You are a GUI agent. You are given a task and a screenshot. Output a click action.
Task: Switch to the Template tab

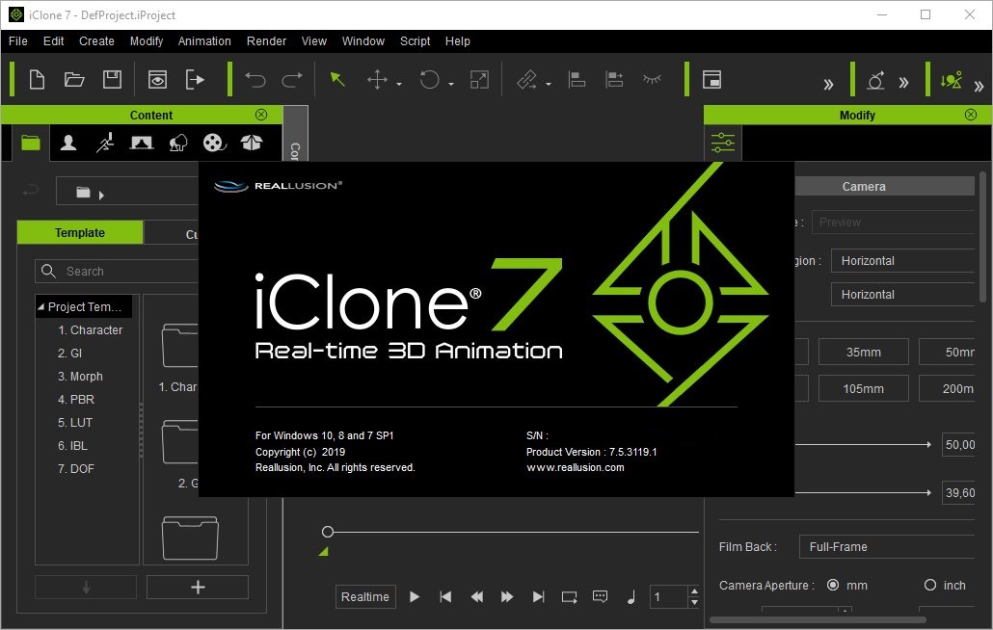(80, 233)
